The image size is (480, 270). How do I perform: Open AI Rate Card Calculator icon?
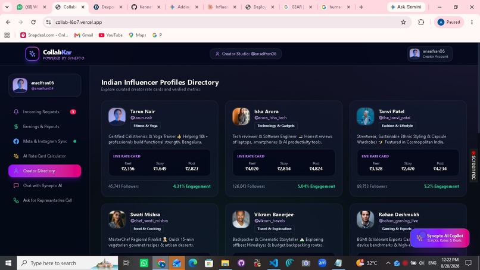pyautogui.click(x=16, y=156)
